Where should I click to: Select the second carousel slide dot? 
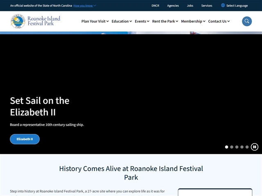(x=232, y=147)
